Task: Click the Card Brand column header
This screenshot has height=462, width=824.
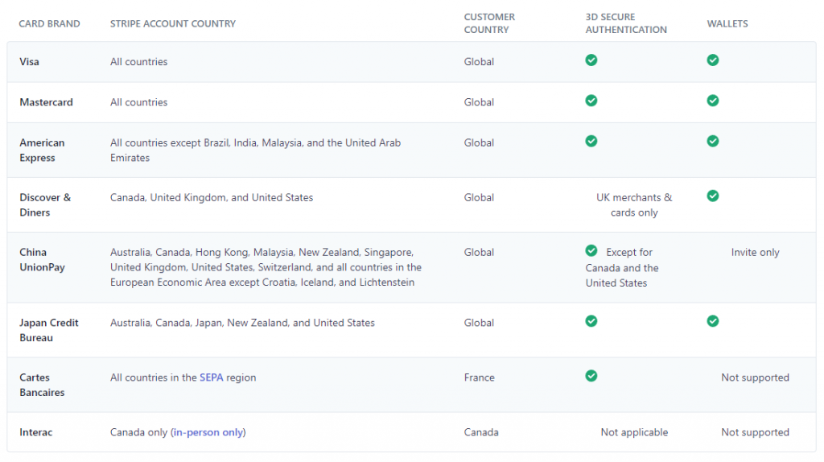Action: [x=50, y=23]
